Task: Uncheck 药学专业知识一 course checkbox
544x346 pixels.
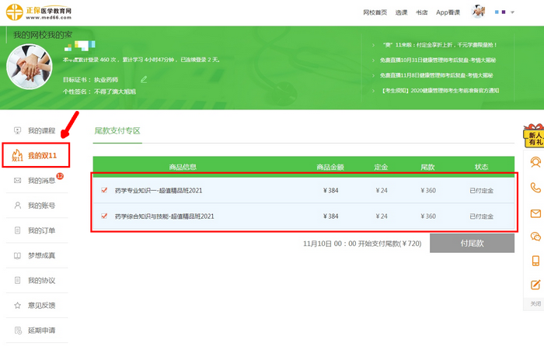Action: click(x=104, y=190)
